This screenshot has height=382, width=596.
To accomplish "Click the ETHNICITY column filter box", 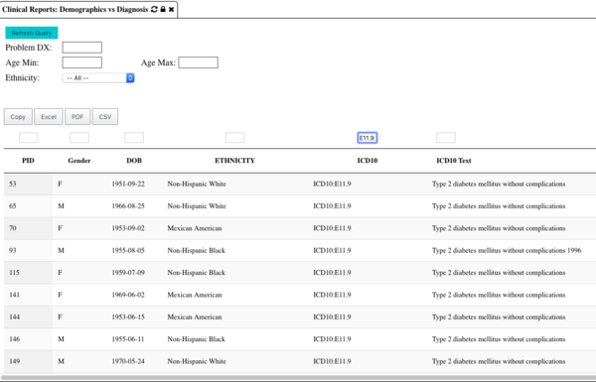I will pyautogui.click(x=234, y=138).
